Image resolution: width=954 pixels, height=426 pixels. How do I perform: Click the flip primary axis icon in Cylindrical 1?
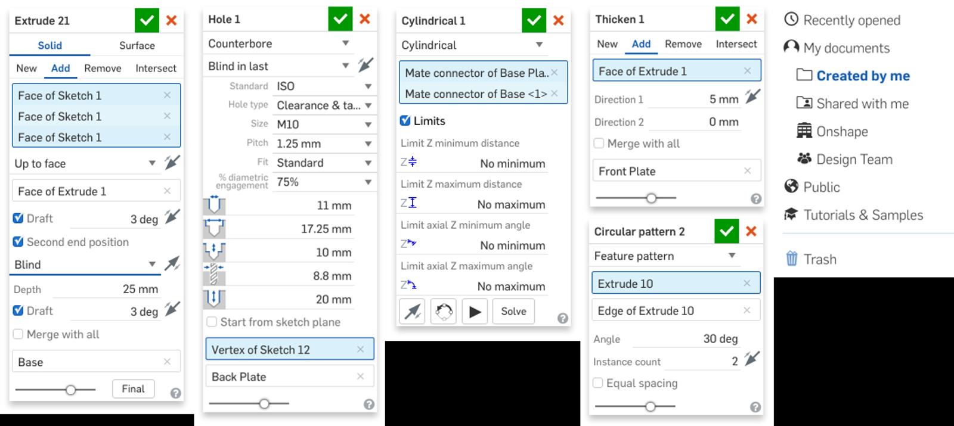[x=412, y=311]
